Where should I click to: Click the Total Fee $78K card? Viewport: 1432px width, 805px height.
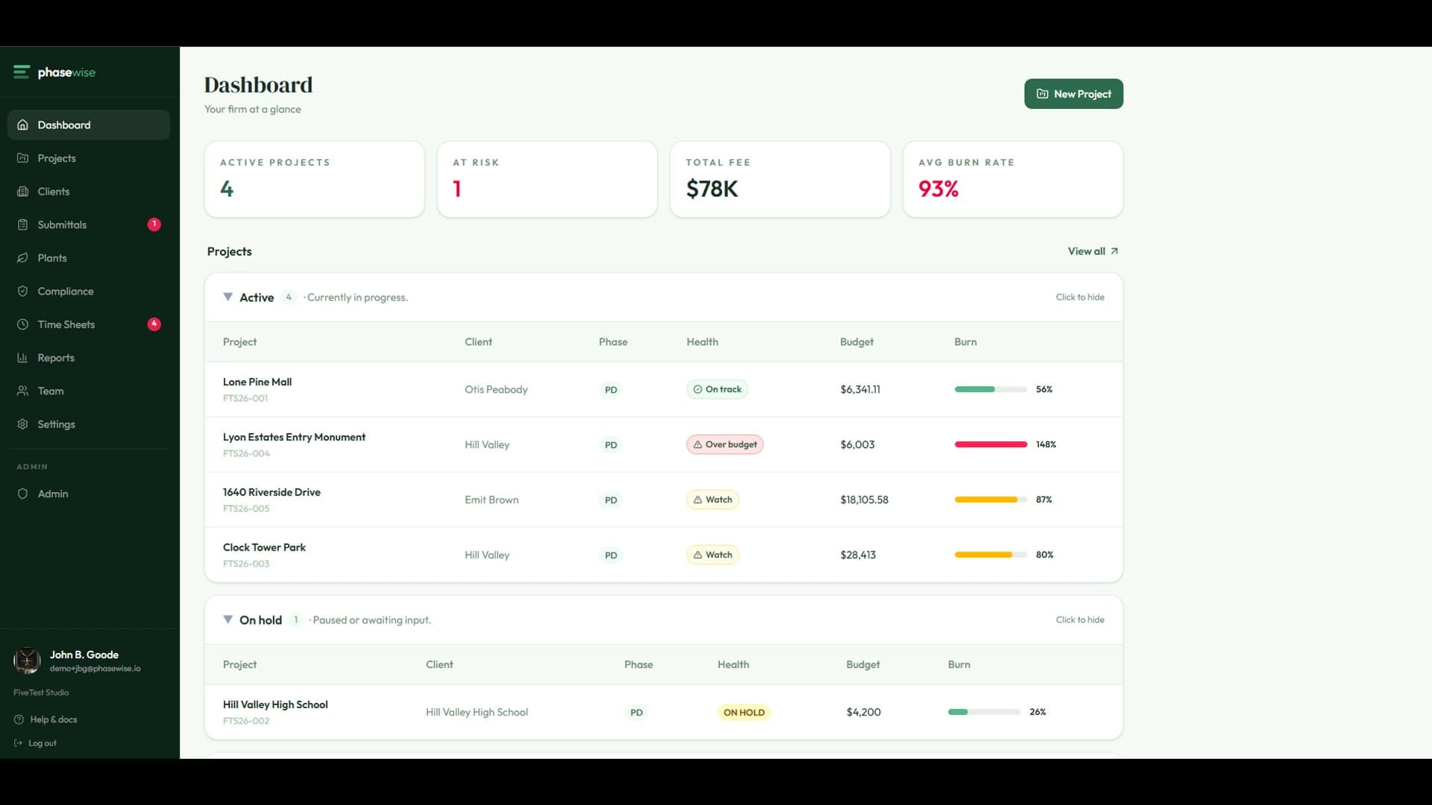pyautogui.click(x=780, y=180)
